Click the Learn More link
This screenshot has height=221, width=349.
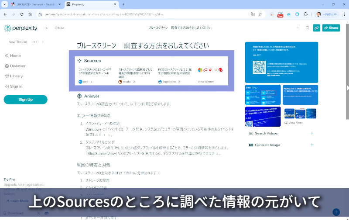point(17,201)
